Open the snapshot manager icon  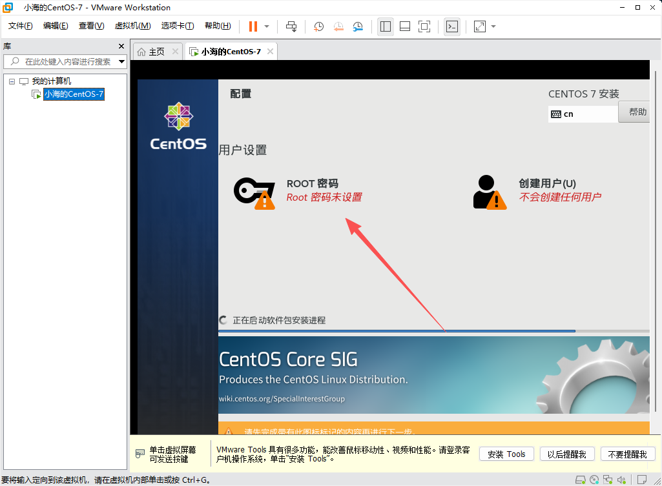tap(358, 26)
